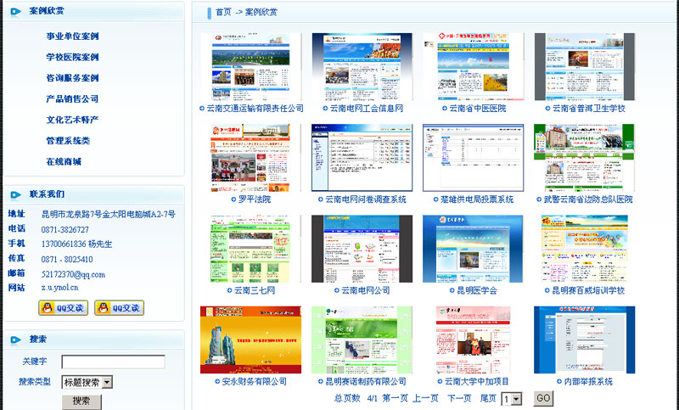
Task: Open the 罗平法院 case thumbnail
Action: click(x=250, y=158)
